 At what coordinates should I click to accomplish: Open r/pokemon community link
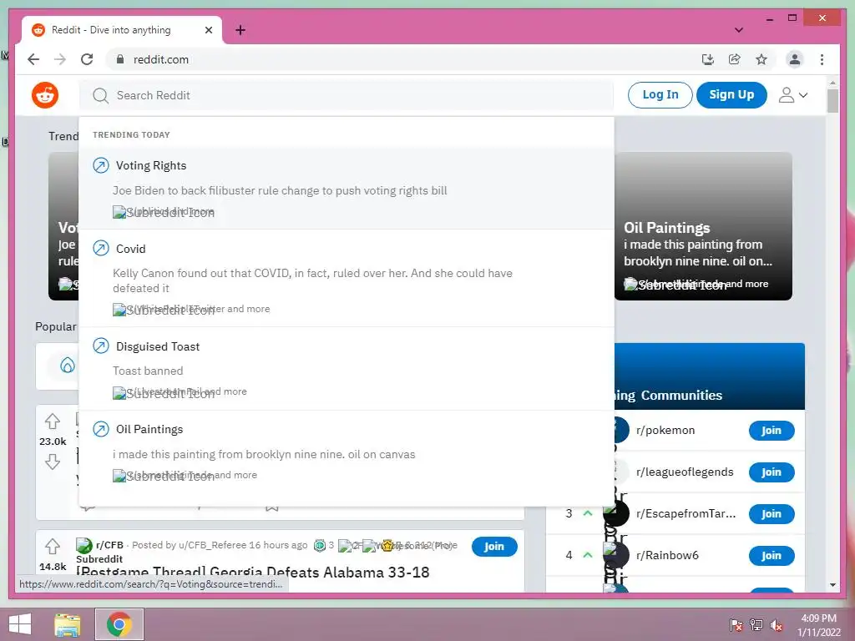coord(665,430)
